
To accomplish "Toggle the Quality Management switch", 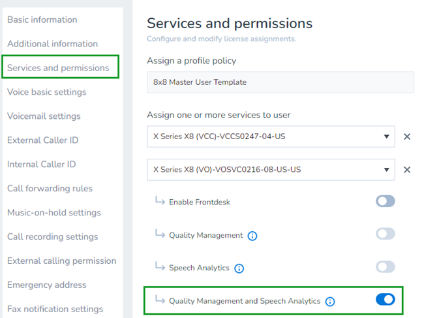I will (386, 234).
